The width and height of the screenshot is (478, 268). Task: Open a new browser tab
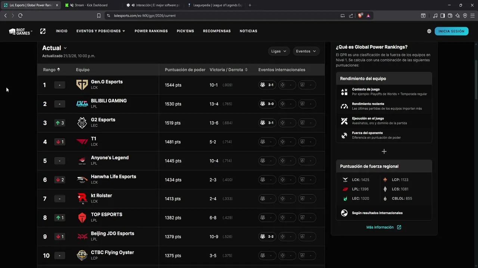click(250, 5)
